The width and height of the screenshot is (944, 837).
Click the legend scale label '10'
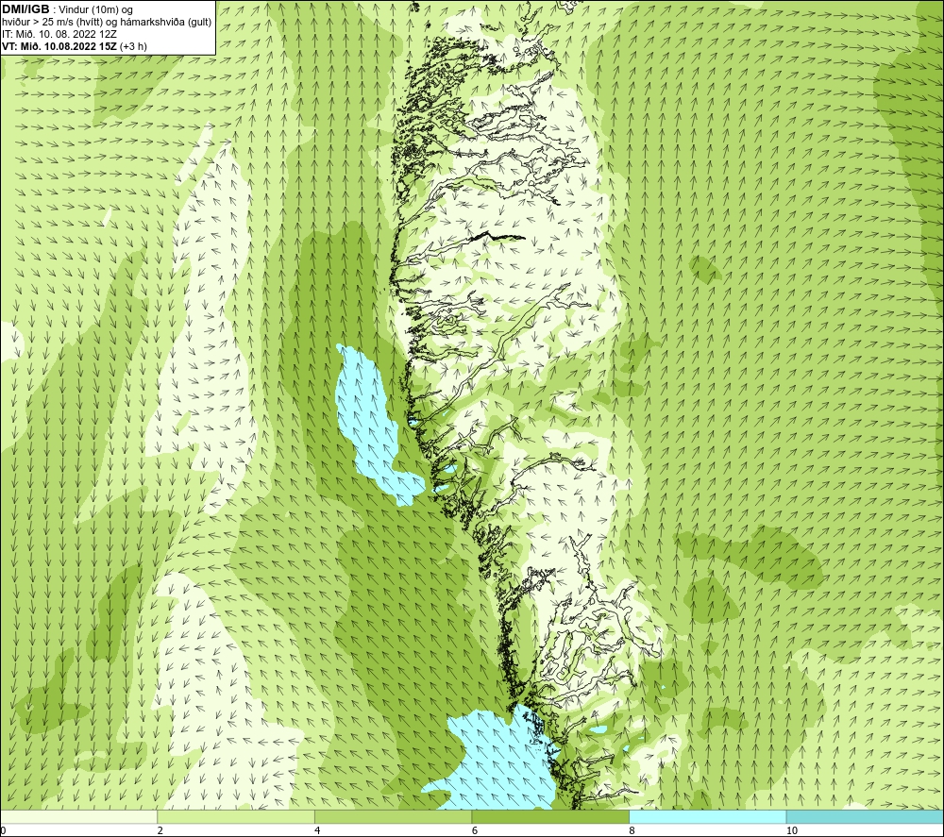point(792,831)
